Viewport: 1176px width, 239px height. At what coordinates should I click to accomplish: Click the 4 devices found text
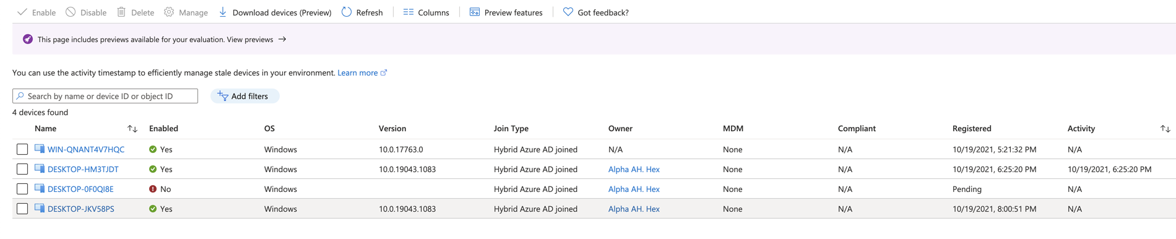[x=40, y=112]
